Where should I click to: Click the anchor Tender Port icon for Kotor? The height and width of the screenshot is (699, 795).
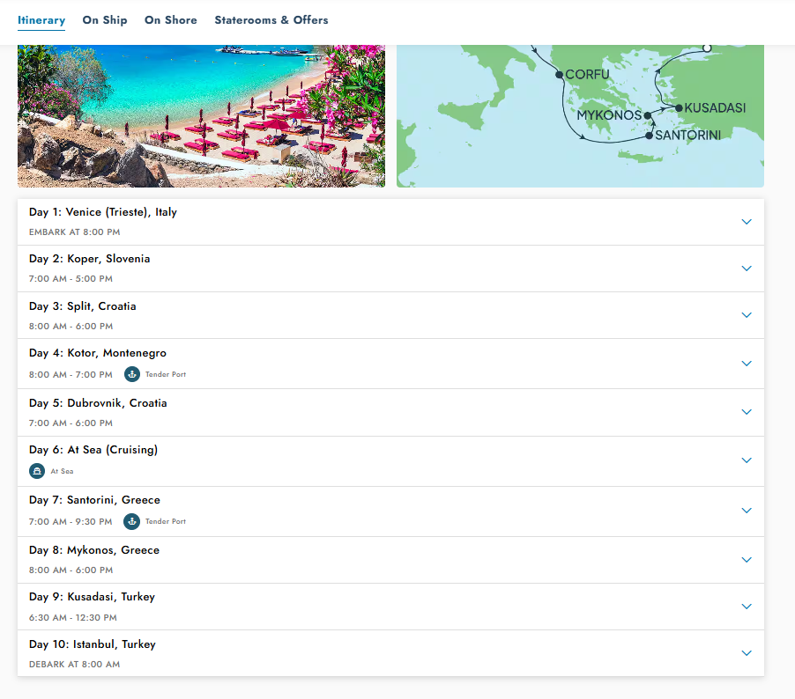(132, 374)
